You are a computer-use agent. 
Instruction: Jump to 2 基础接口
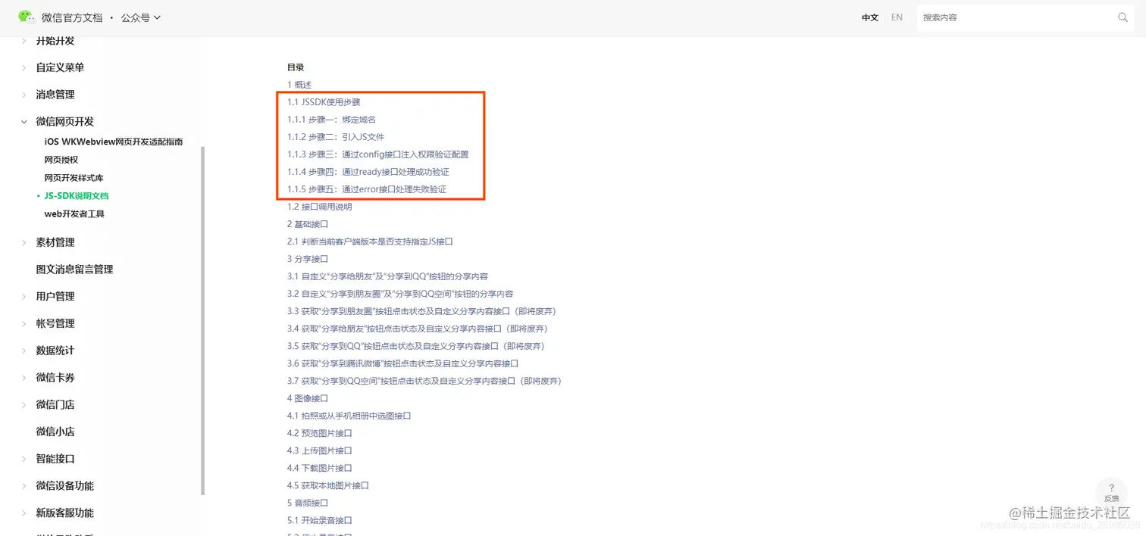click(x=308, y=224)
